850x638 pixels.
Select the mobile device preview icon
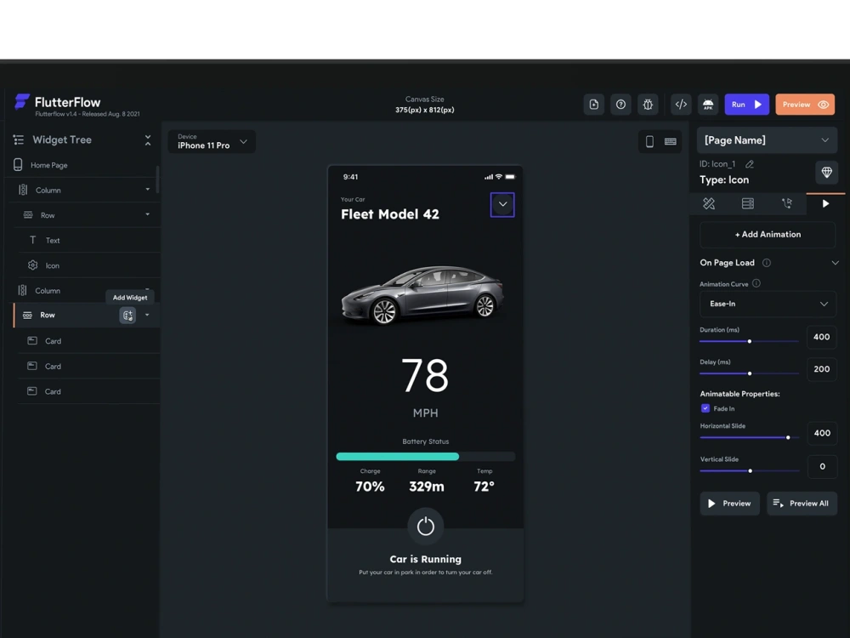649,141
